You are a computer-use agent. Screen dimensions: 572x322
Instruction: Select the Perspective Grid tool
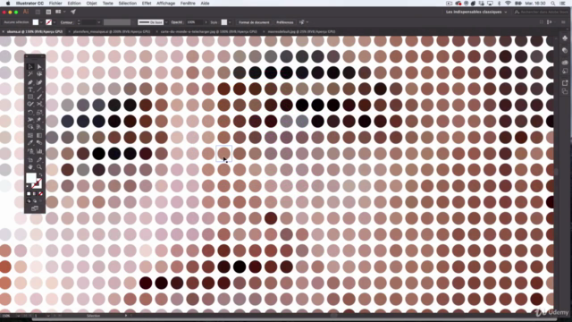39,127
